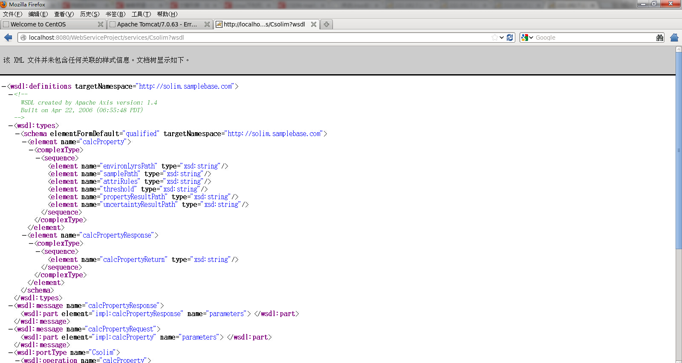
Task: Select the Csolim?wsdl tab
Action: tap(266, 24)
